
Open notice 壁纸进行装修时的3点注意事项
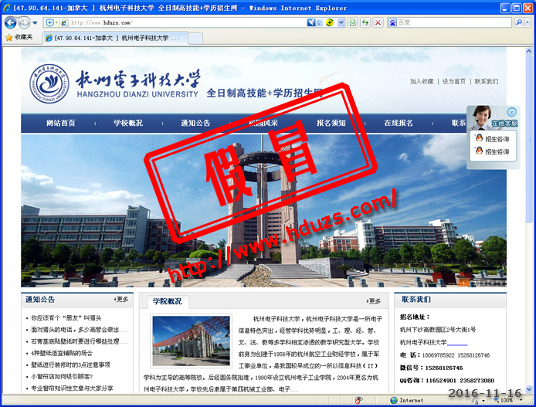pyautogui.click(x=71, y=365)
